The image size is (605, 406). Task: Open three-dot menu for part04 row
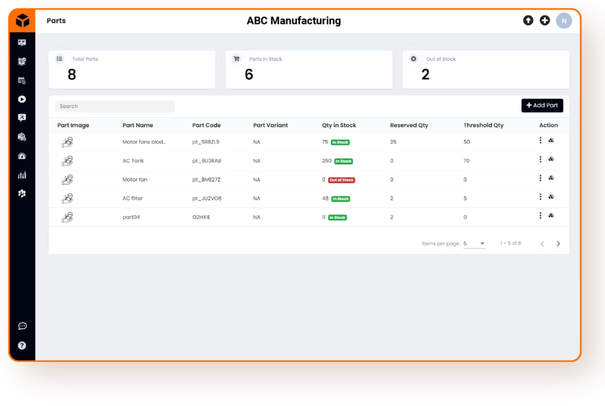(x=540, y=215)
